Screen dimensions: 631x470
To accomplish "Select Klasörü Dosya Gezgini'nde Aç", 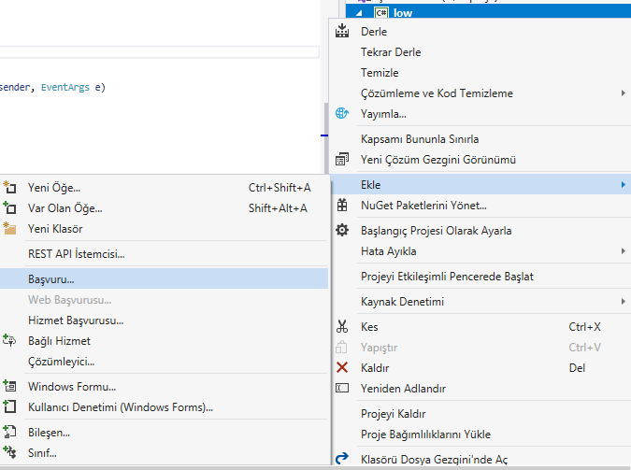I will [480, 459].
